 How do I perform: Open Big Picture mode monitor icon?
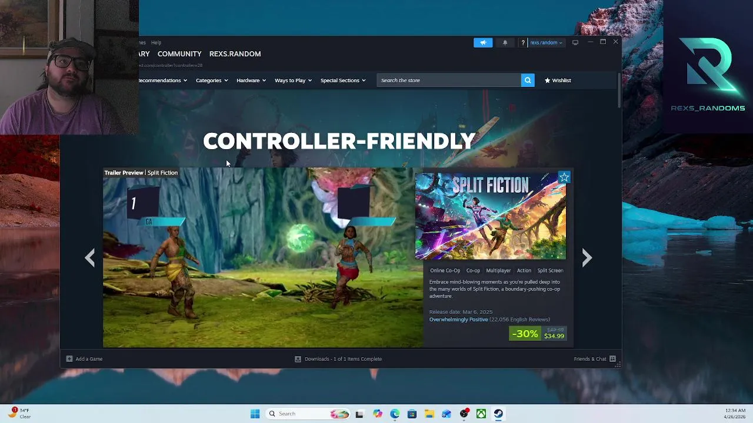(x=575, y=42)
